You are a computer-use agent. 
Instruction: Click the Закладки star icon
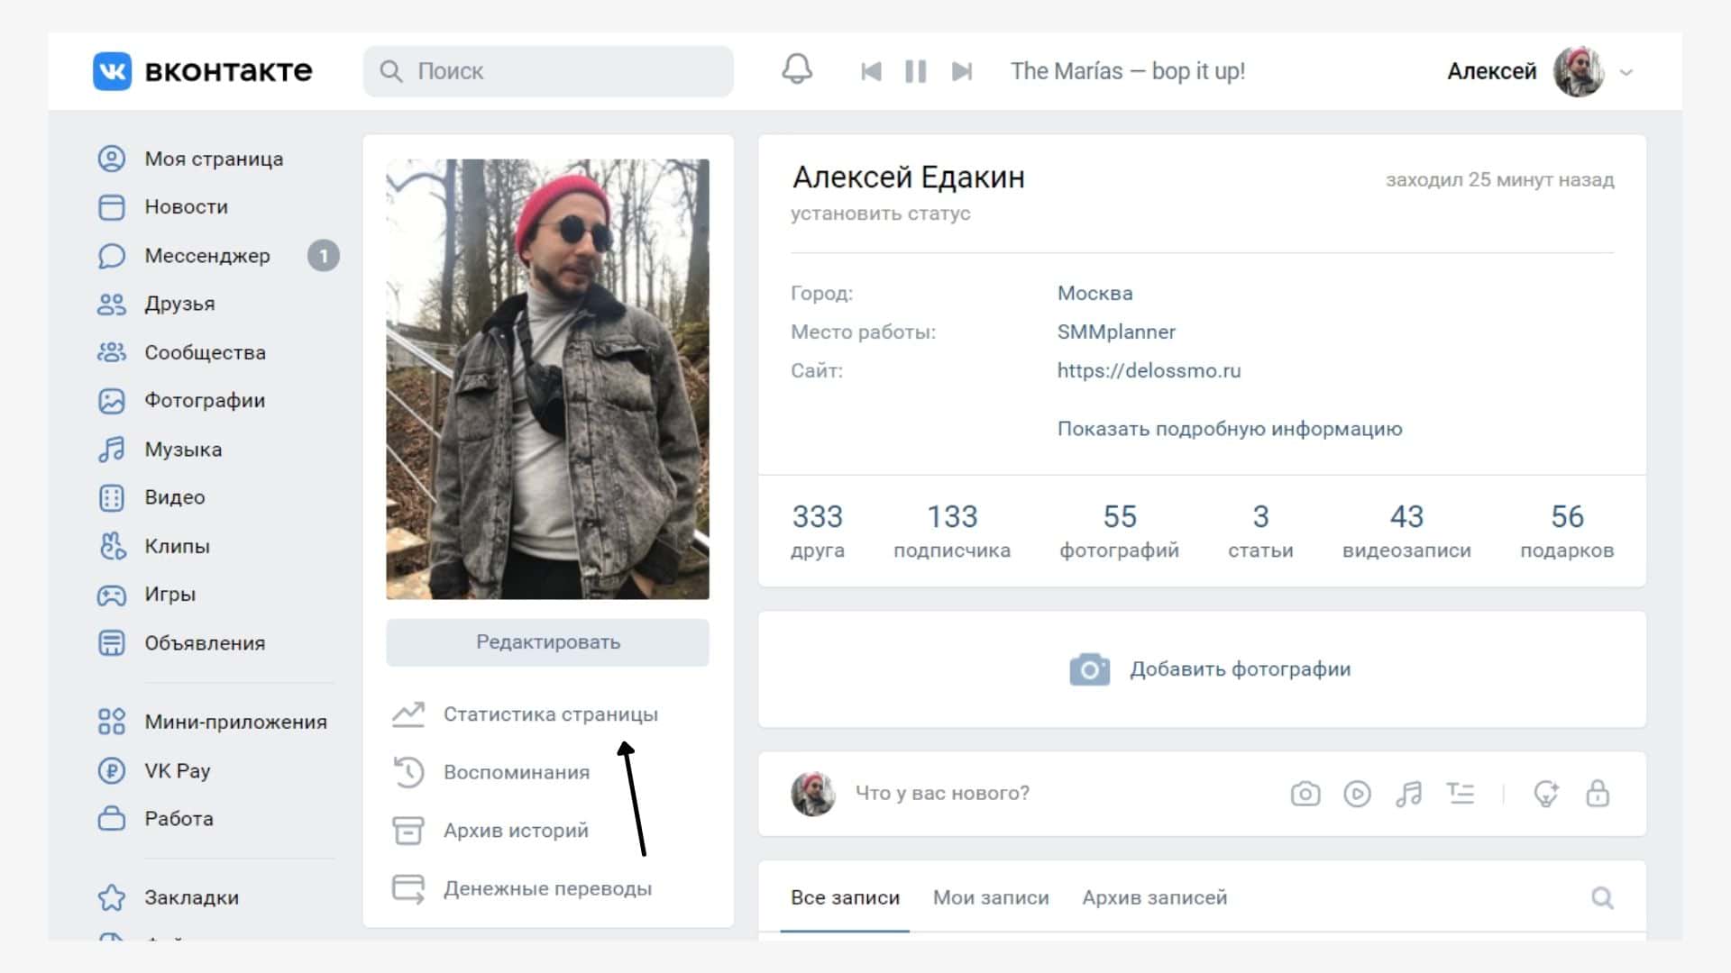pos(112,897)
